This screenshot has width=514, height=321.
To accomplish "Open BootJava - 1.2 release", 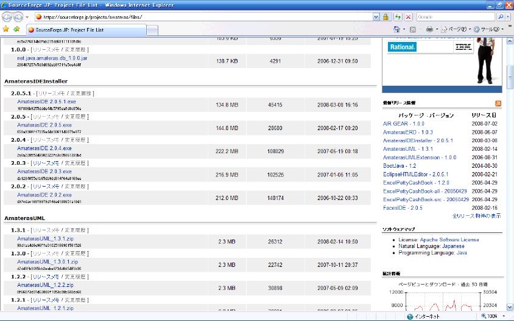I will [400, 166].
